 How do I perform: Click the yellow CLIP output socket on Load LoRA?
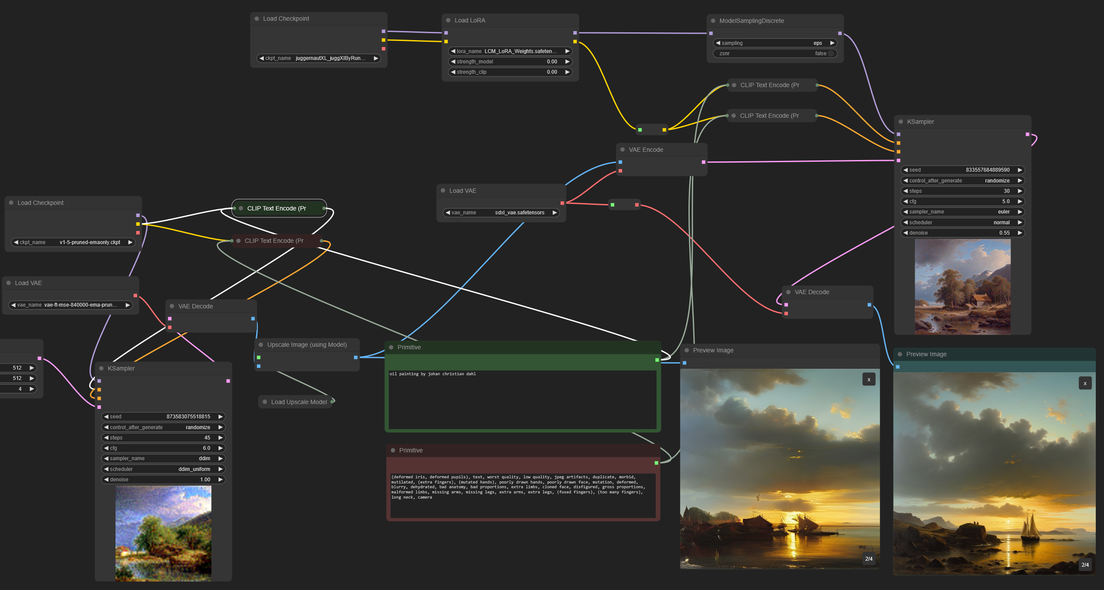coord(575,41)
